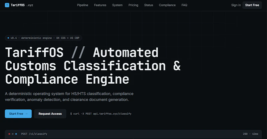Image resolution: width=267 pixels, height=139 pixels.
Task: Open the Compliance nav item
Action: [x=167, y=5]
